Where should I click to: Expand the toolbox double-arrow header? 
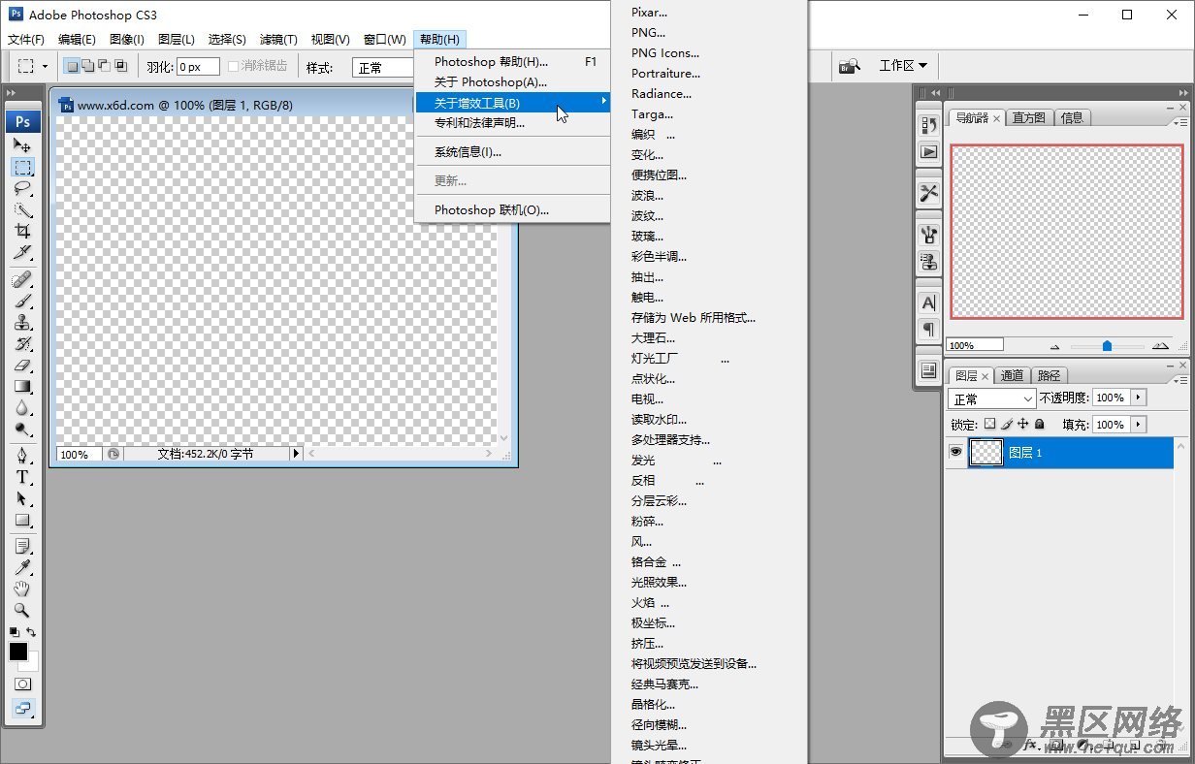click(12, 93)
